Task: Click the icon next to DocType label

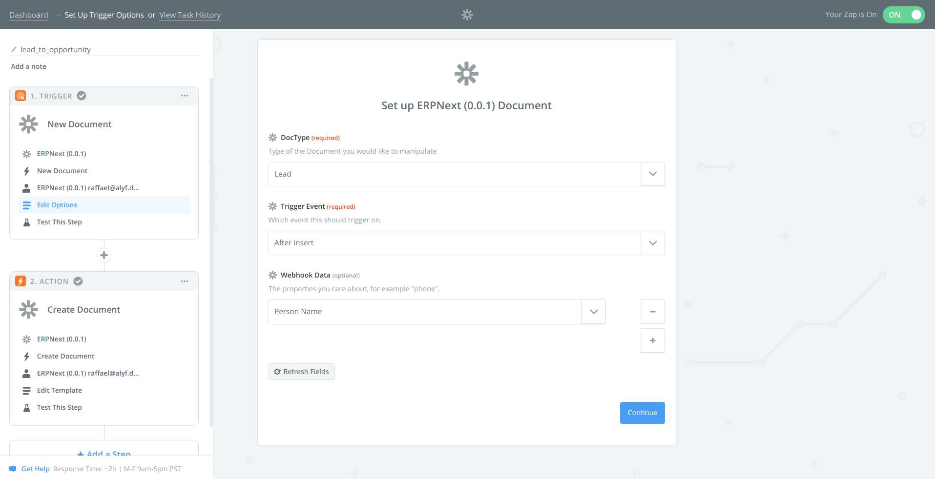Action: (272, 138)
